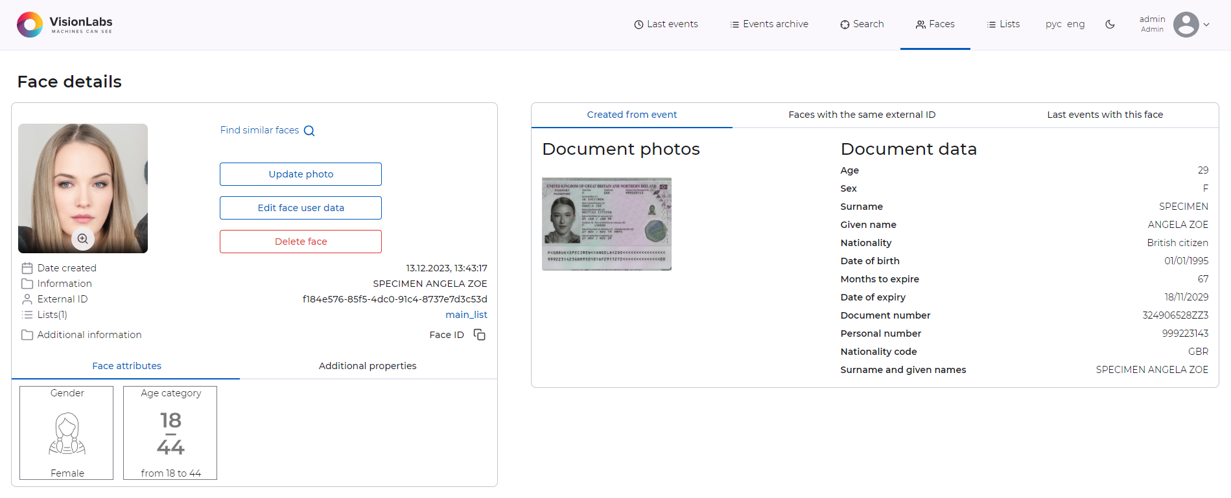
Task: Click the list icon beside Lists(1)
Action: pyautogui.click(x=27, y=315)
